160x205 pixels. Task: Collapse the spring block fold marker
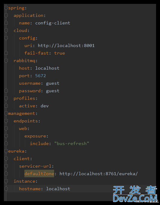coord(6,8)
